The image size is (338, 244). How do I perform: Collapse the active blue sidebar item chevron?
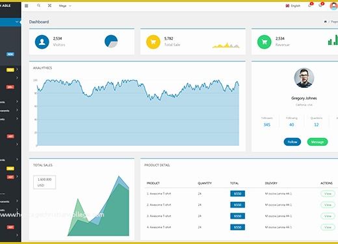pos(17,22)
